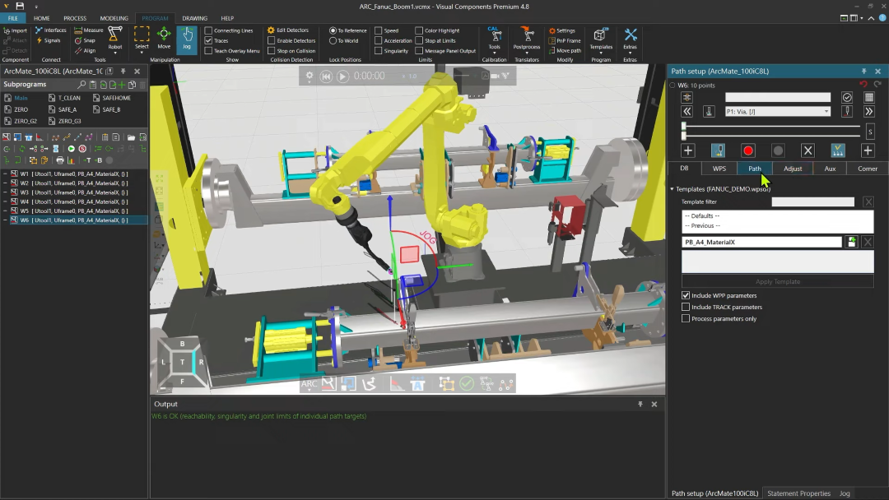Open the P1: Via point dropdown
Image resolution: width=889 pixels, height=500 pixels.
(778, 112)
